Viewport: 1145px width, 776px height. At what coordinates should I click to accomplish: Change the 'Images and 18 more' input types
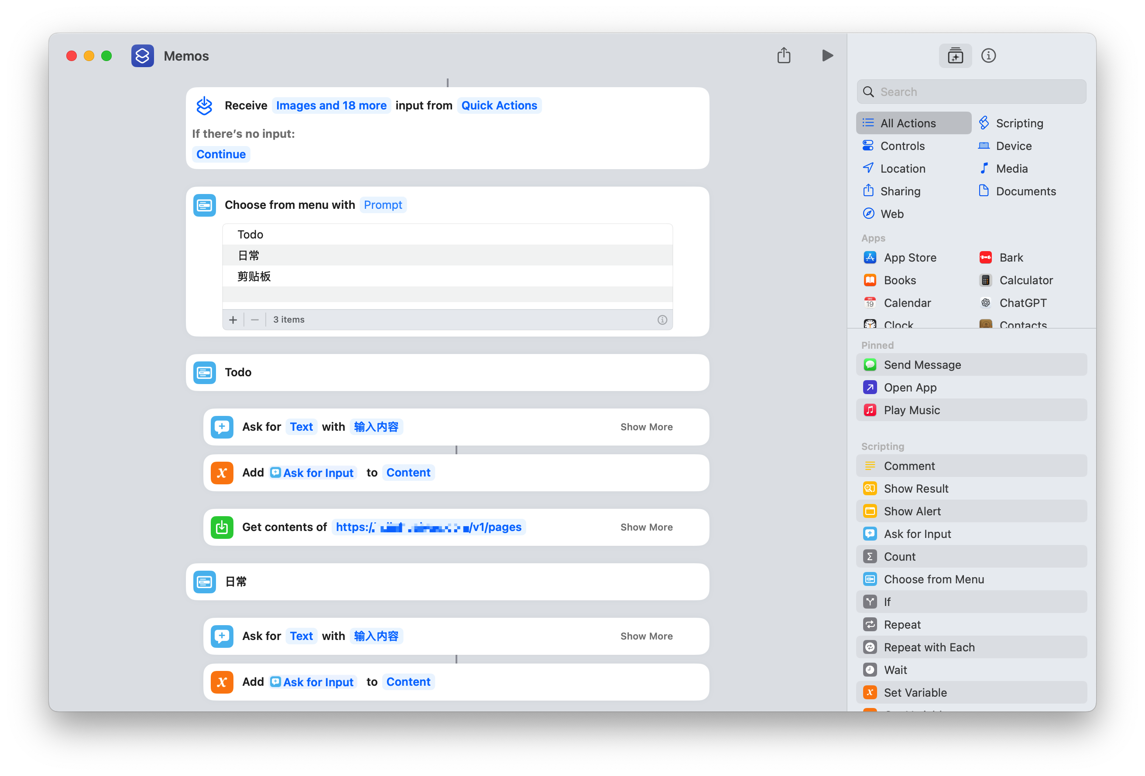click(x=331, y=106)
